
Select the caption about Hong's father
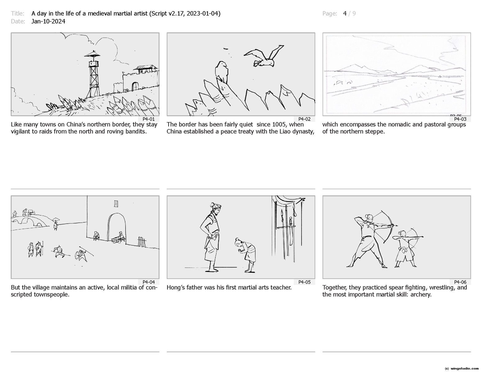(x=229, y=287)
